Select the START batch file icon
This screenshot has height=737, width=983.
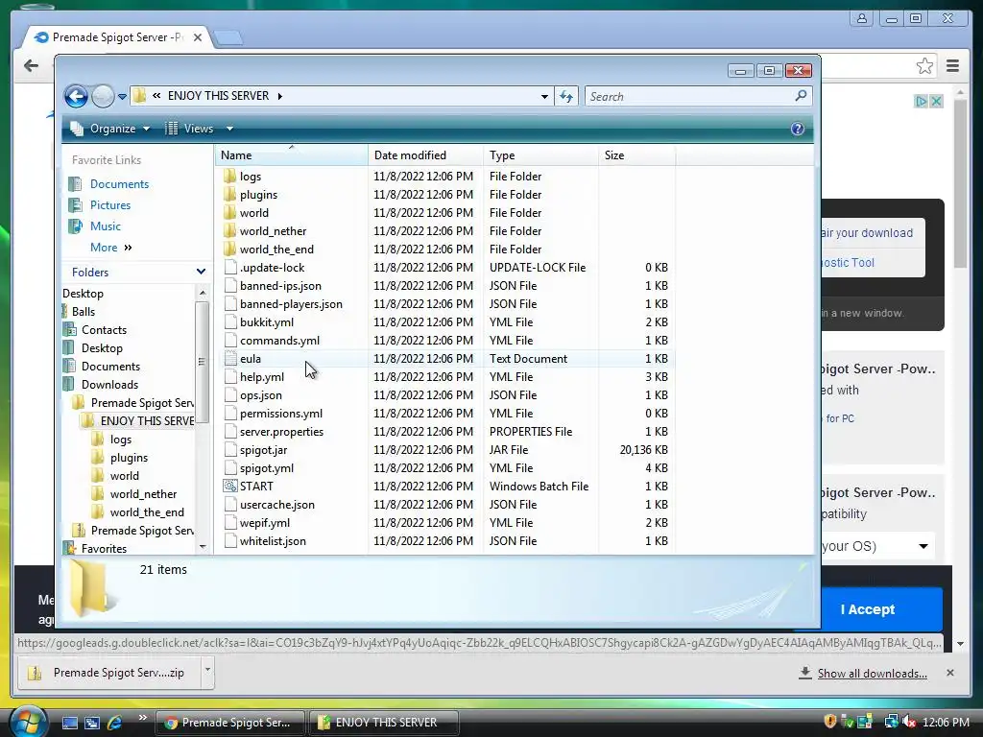click(230, 486)
